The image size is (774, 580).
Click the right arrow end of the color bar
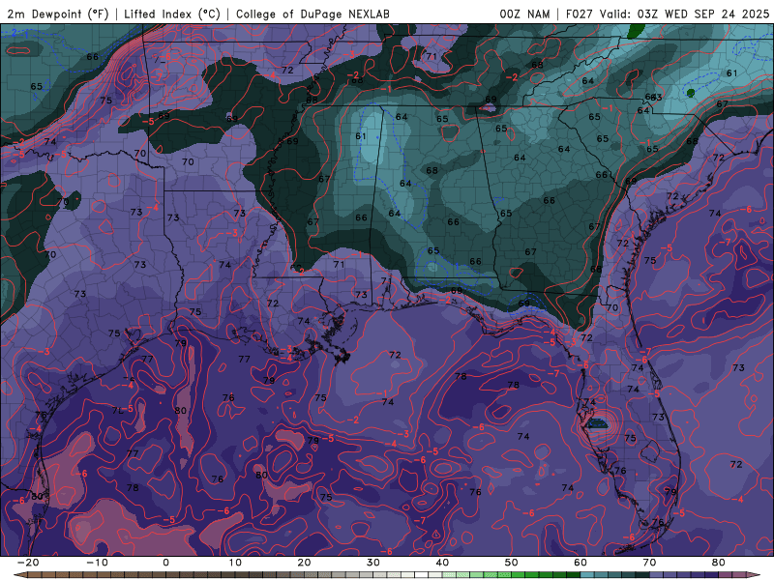point(755,575)
